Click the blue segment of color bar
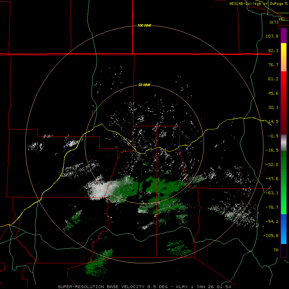The width and height of the screenshot is (289, 289). (284, 229)
